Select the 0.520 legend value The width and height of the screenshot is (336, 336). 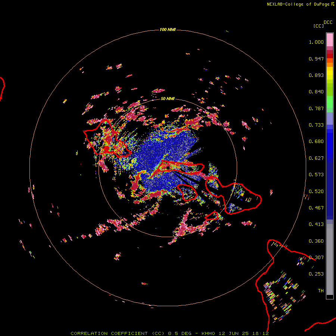click(316, 192)
